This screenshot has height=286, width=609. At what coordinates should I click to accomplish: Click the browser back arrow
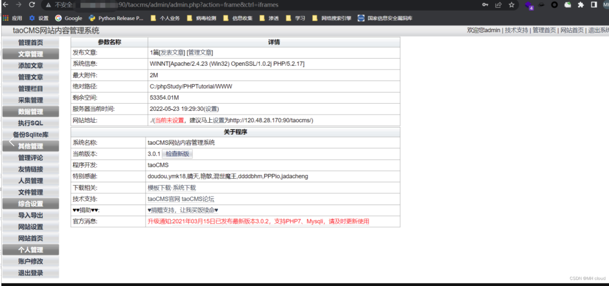(5, 5)
